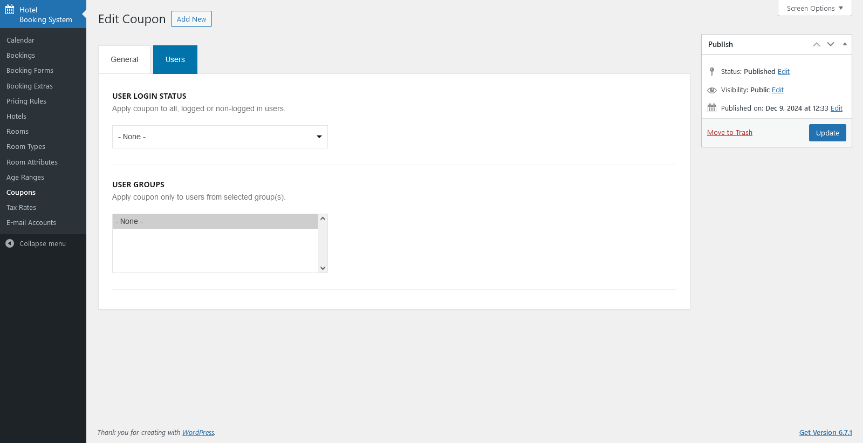Move Publish panel up with arrow
The width and height of the screenshot is (863, 443).
(817, 44)
